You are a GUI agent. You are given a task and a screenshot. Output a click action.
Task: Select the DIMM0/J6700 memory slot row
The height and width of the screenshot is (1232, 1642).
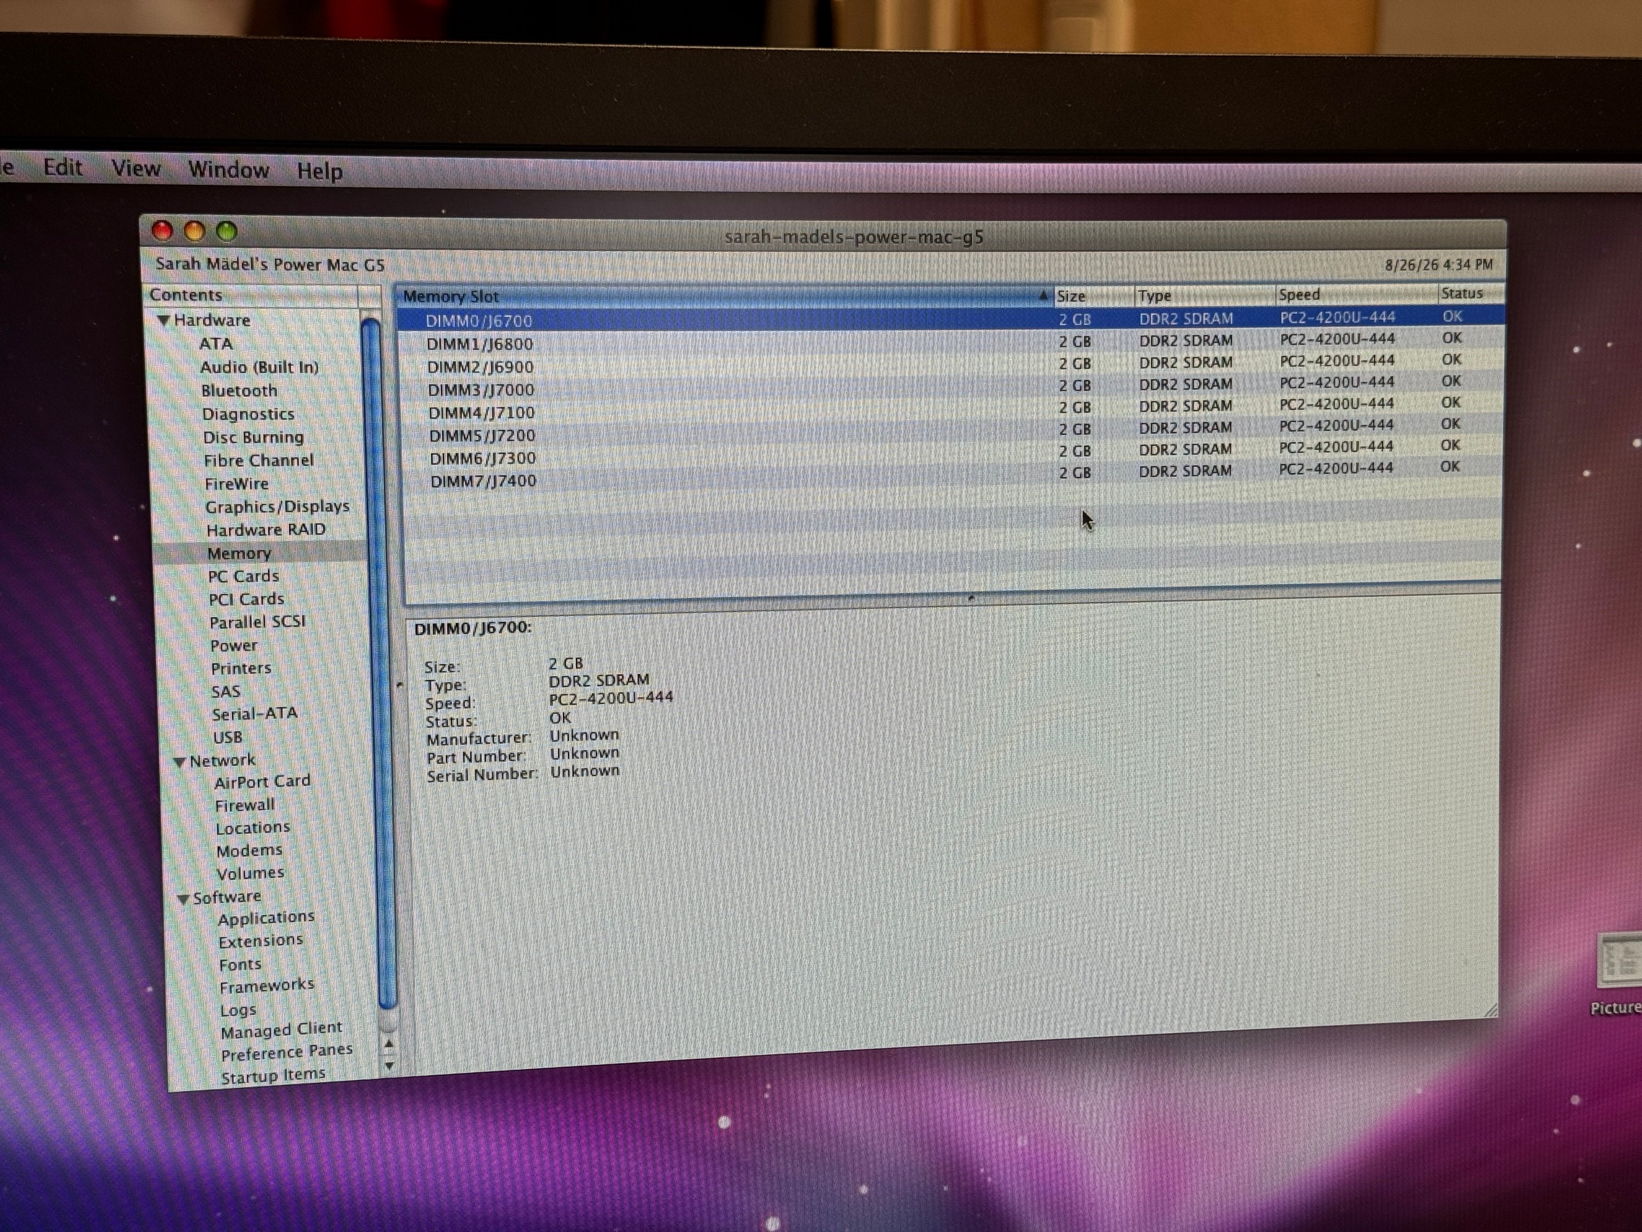point(951,319)
